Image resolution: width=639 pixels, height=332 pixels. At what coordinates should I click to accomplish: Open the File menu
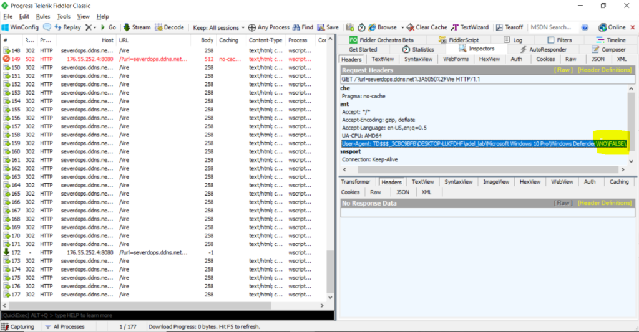point(7,16)
